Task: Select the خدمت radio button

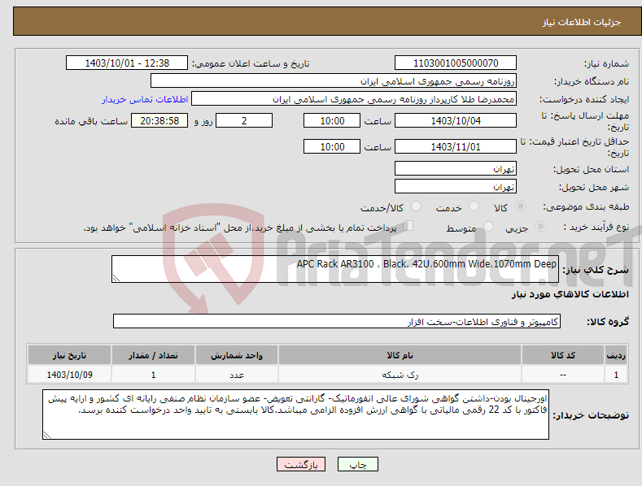Action: (x=474, y=206)
